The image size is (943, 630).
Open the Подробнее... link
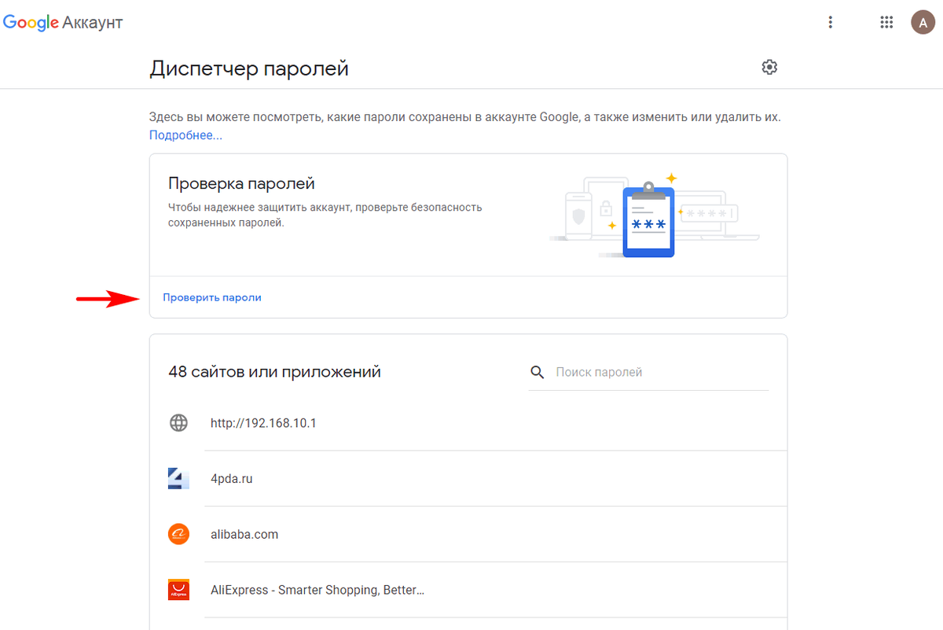[185, 135]
